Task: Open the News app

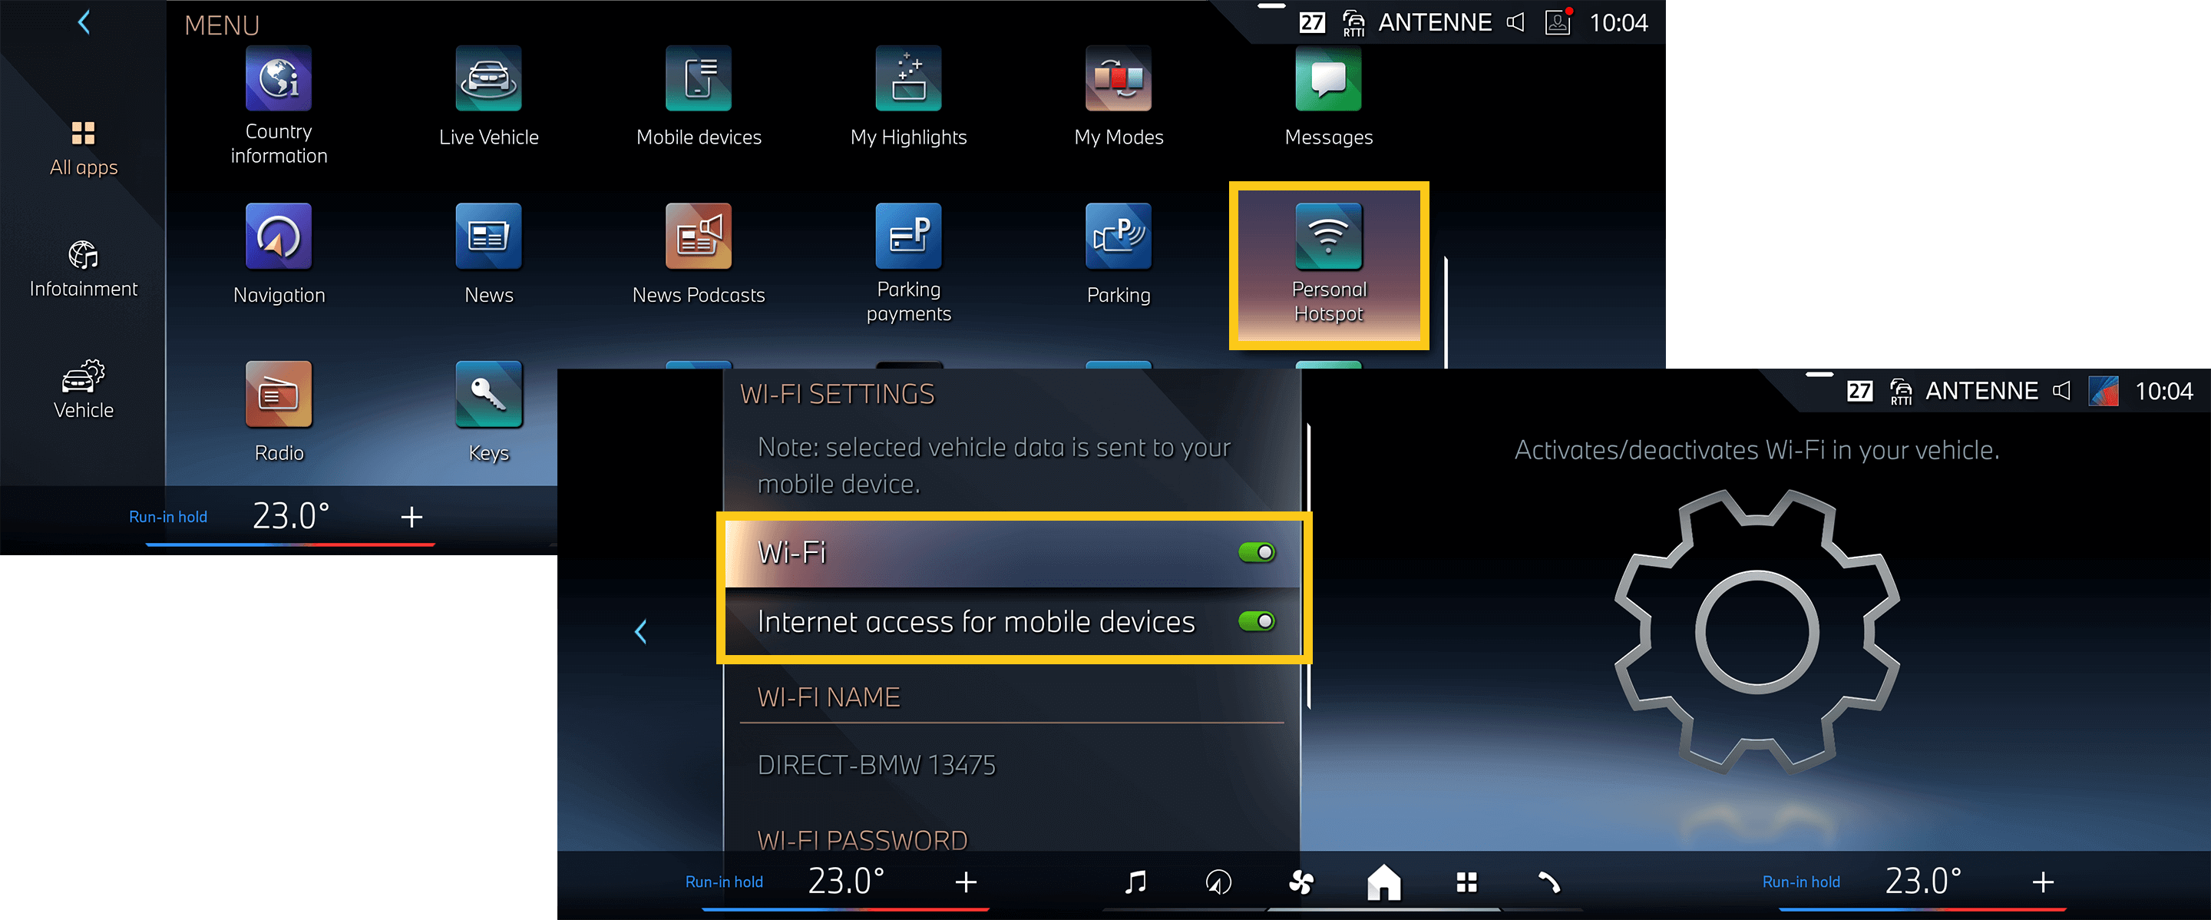Action: click(488, 255)
